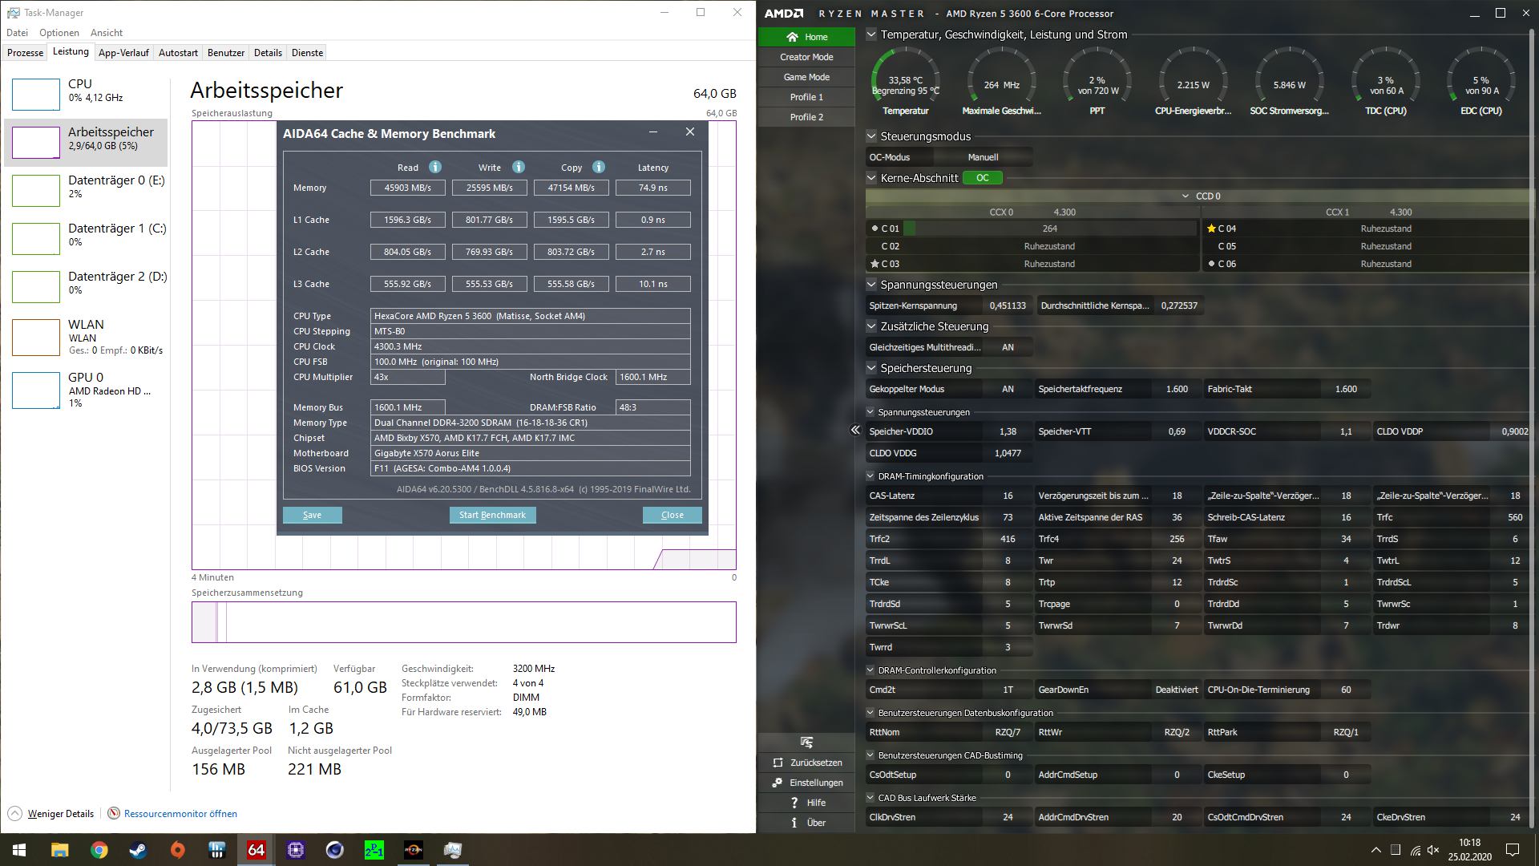Open Ressourcenmonitor via the link
This screenshot has height=866, width=1539.
180,813
